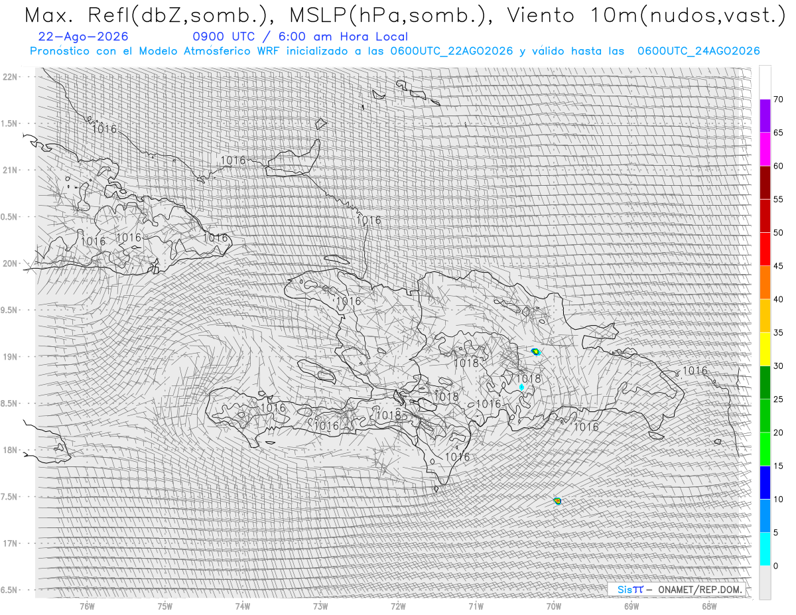Image resolution: width=796 pixels, height=615 pixels.
Task: Click the gray below-zero colorbar segment
Action: tap(765, 582)
